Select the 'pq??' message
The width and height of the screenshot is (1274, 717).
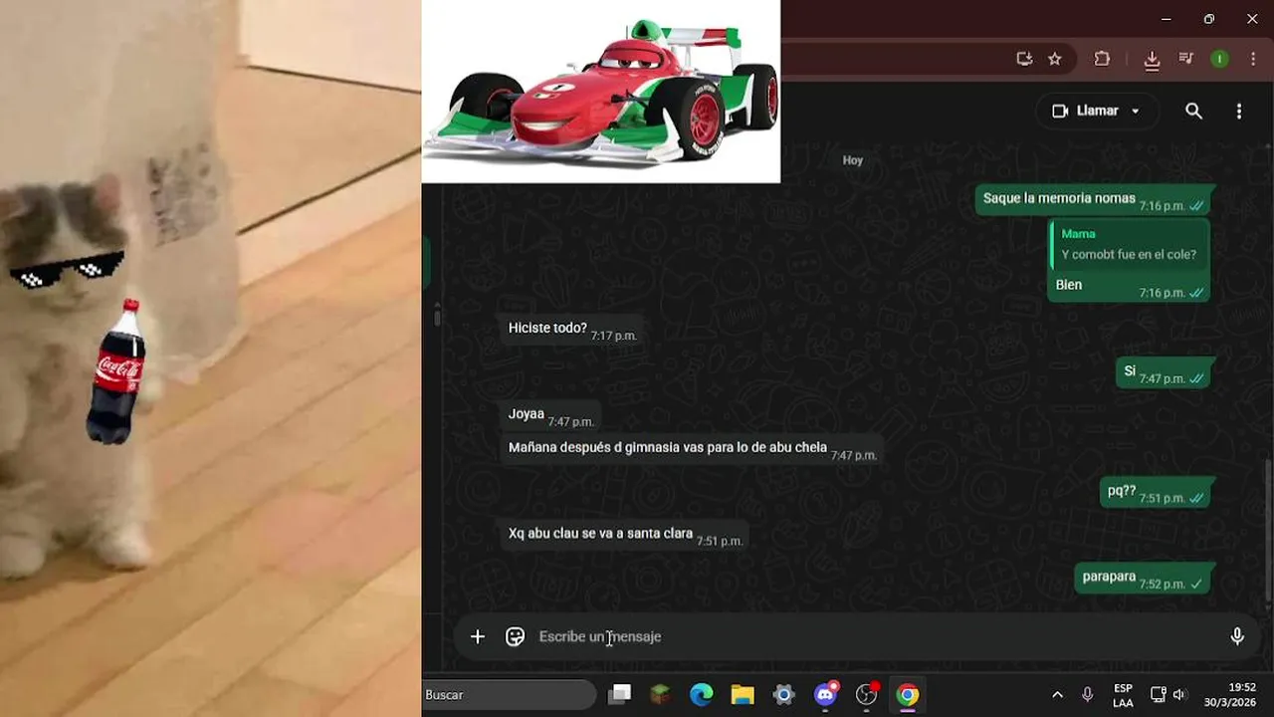click(x=1156, y=491)
